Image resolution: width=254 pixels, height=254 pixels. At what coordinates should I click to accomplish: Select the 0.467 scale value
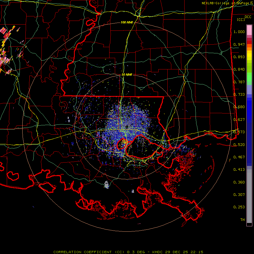239,157
